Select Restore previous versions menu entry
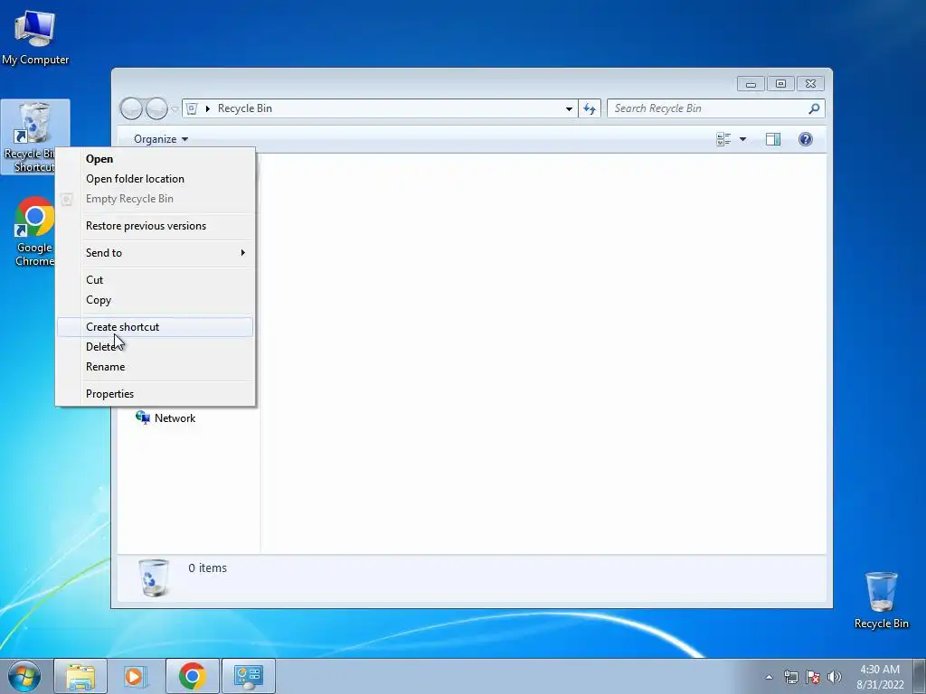The height and width of the screenshot is (694, 926). [x=156, y=226]
